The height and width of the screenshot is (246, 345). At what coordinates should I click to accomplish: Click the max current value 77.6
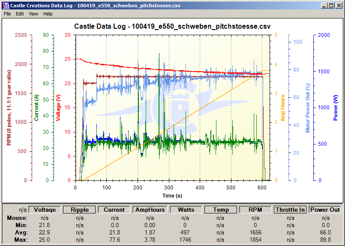coord(114,240)
